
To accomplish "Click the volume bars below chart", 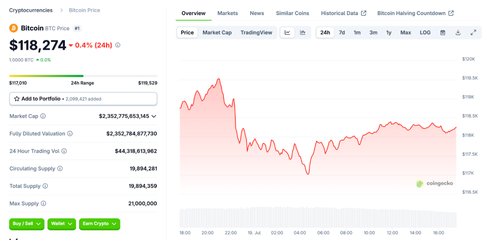I will [318, 217].
